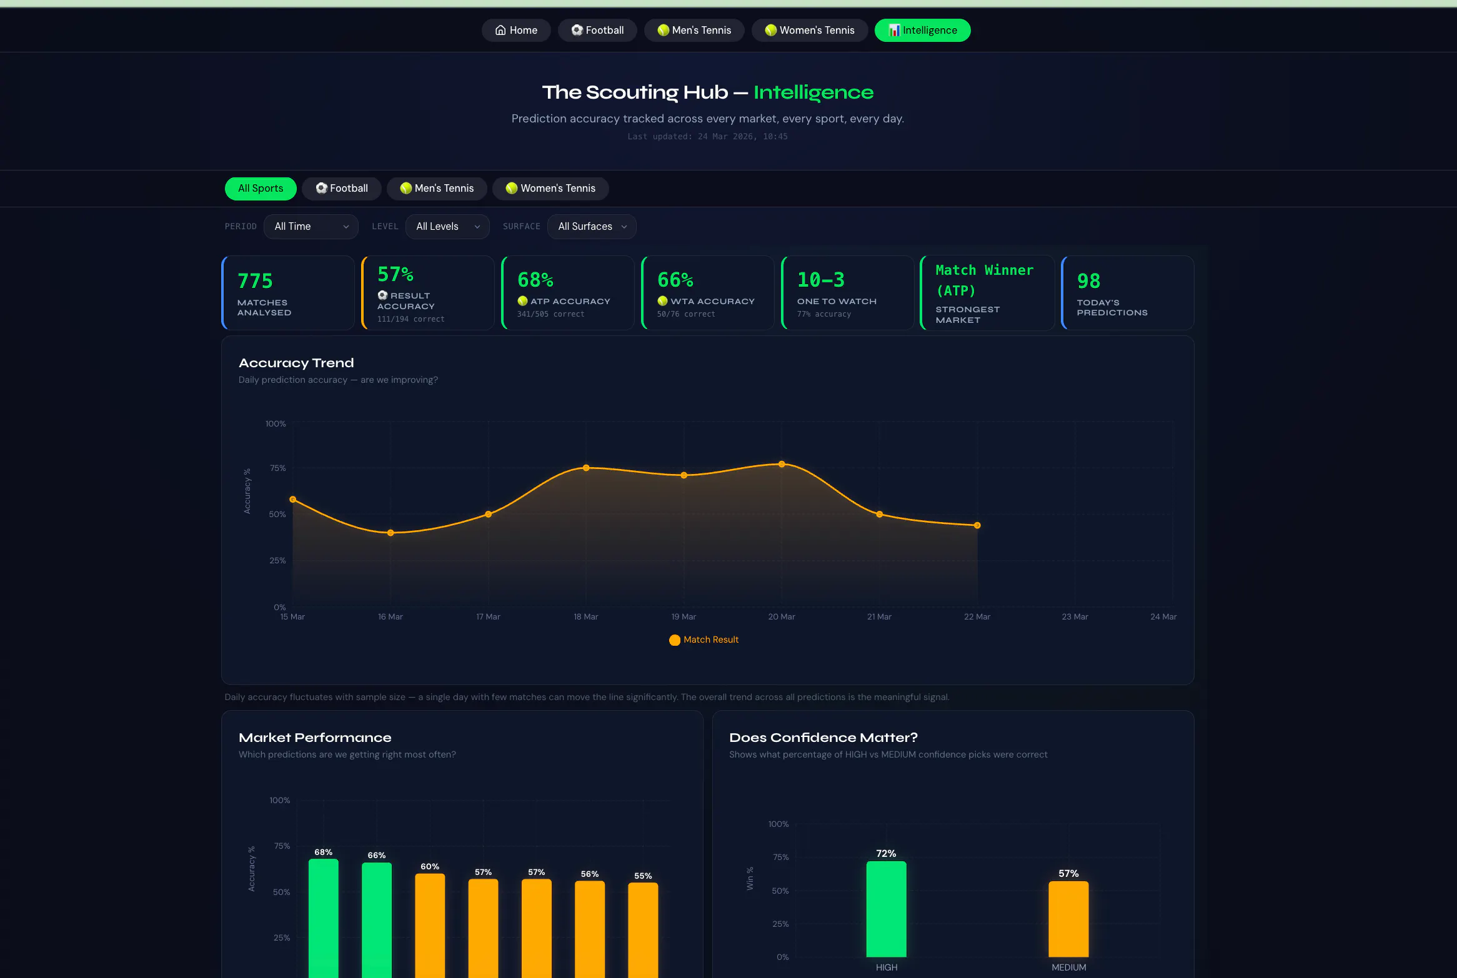The height and width of the screenshot is (978, 1457).
Task: Click the house icon in Home nav
Action: tap(500, 30)
